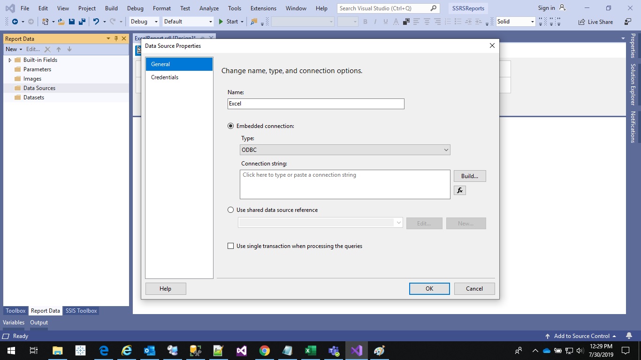Expand the Built-in Fields tree node
Screen dimensions: 641x360
coord(9,60)
